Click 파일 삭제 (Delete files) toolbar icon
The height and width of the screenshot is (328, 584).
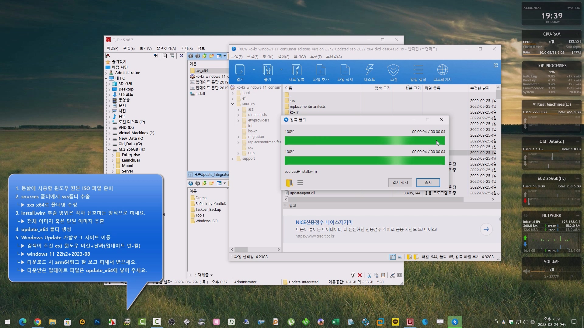tap(345, 73)
